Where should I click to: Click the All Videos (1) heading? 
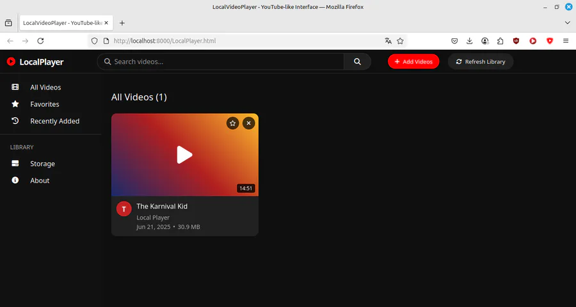pyautogui.click(x=140, y=97)
